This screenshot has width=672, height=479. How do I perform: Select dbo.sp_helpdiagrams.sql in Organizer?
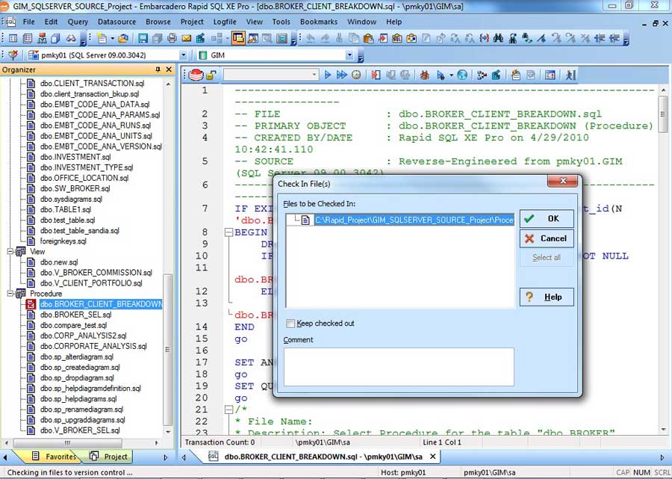click(x=78, y=399)
